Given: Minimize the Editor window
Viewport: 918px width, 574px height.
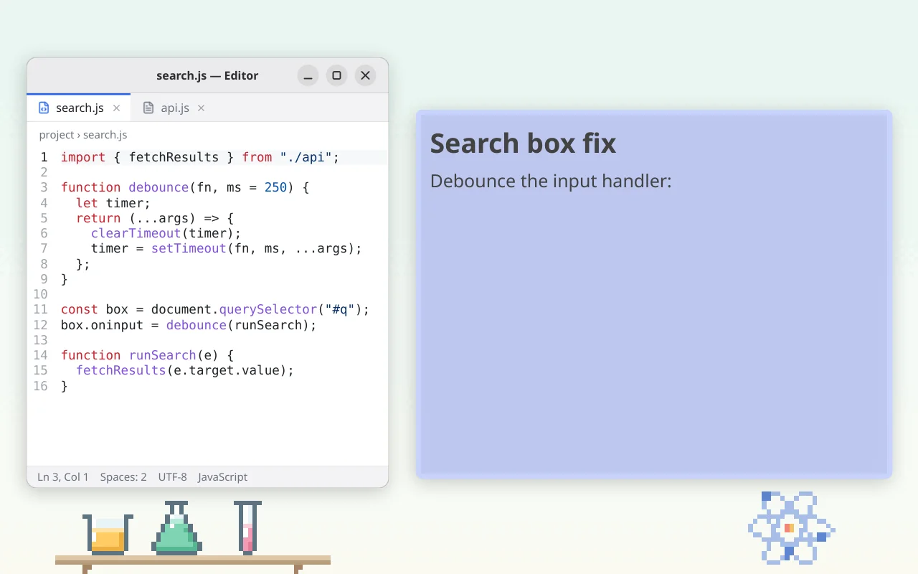Looking at the screenshot, I should click(308, 75).
